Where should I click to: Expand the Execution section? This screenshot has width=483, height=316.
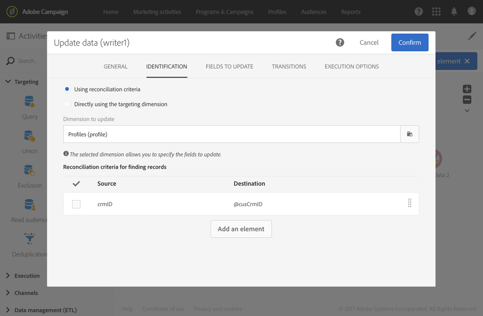tap(8, 276)
